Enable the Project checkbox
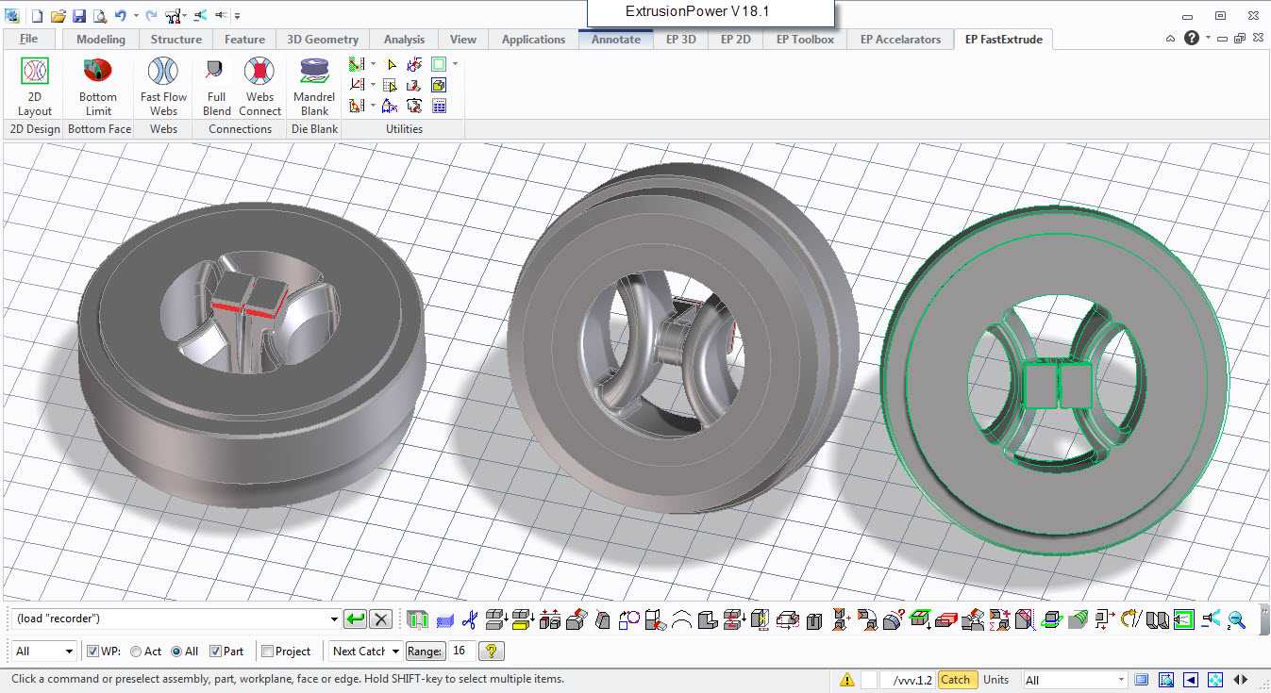Screen dimensions: 1271x693 [267, 652]
